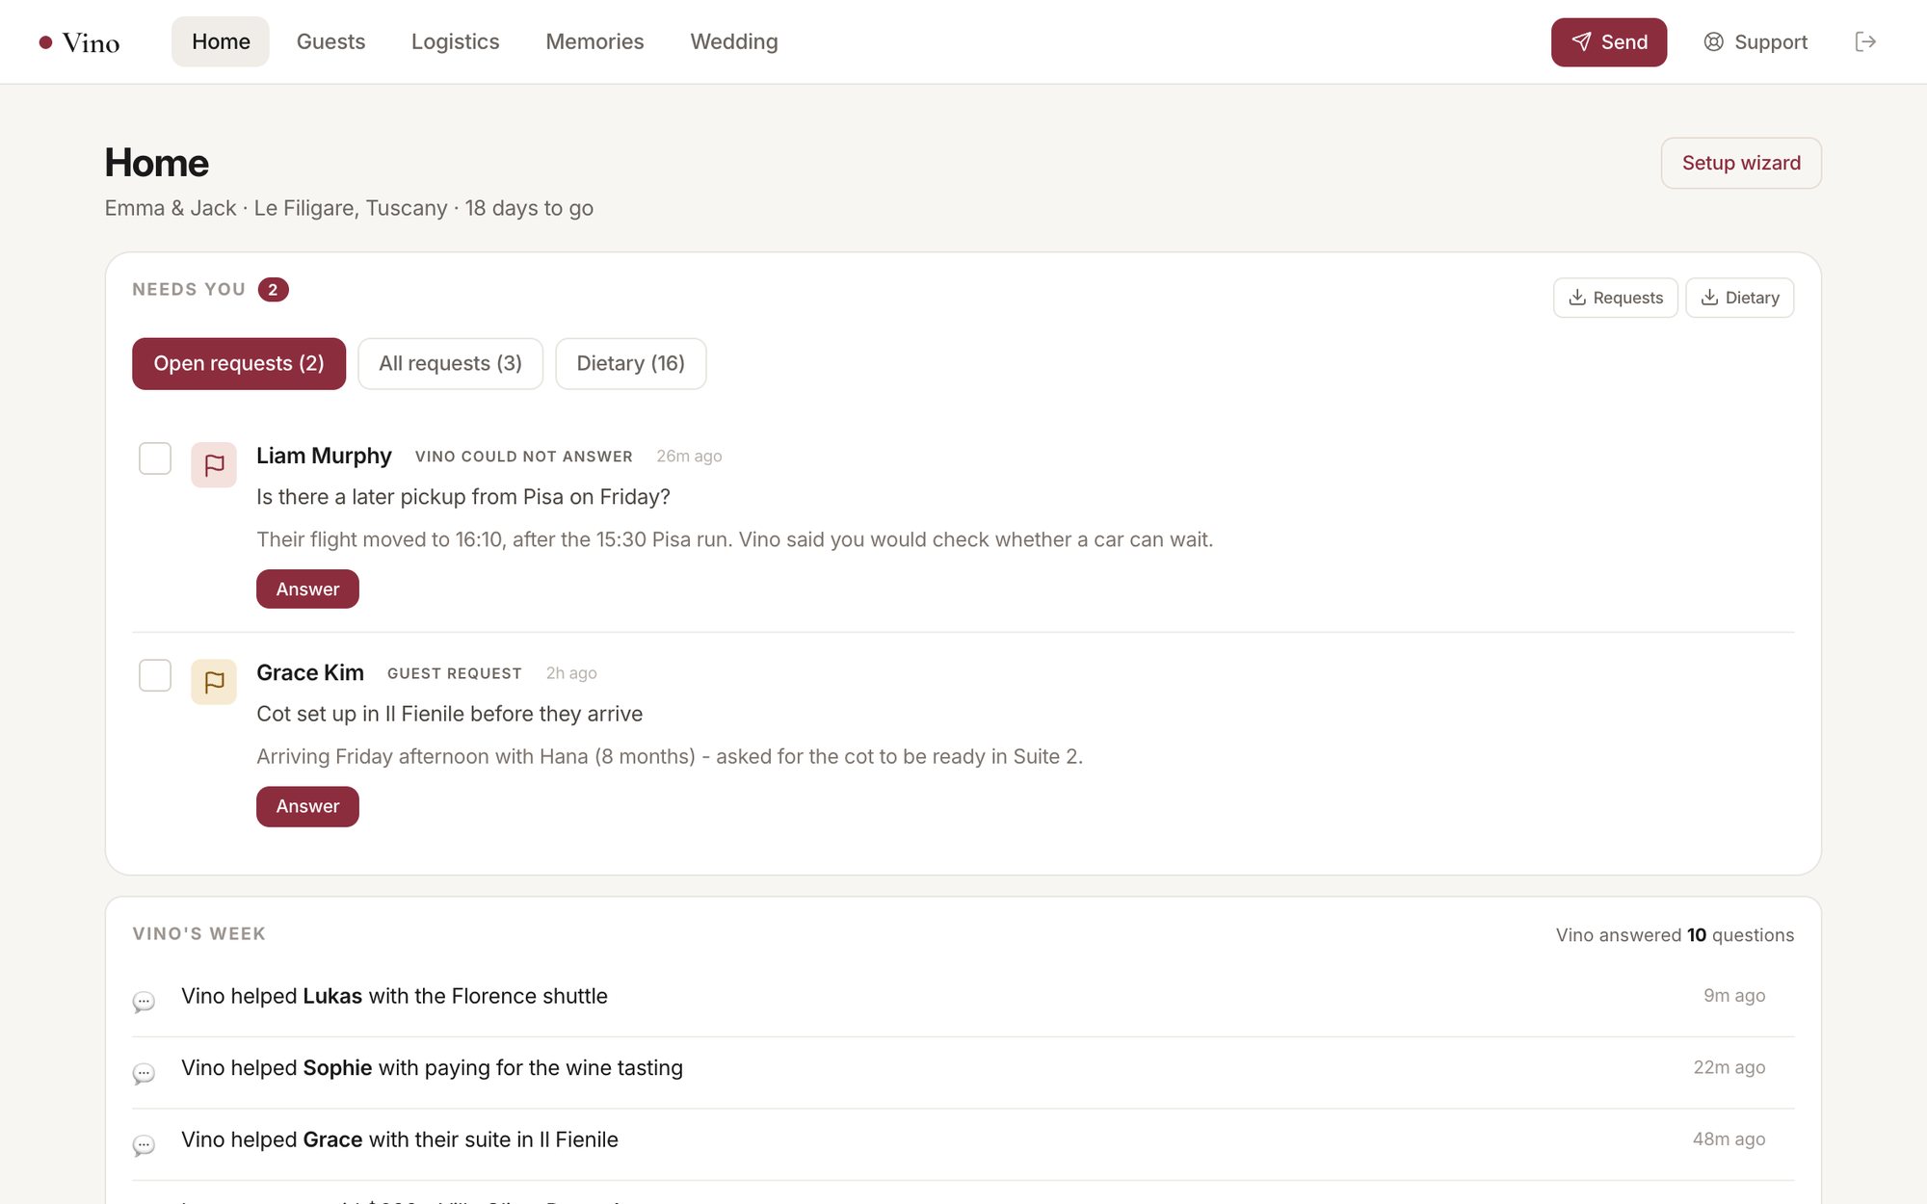
Task: Click the name Grace Kim
Action: [x=310, y=672]
